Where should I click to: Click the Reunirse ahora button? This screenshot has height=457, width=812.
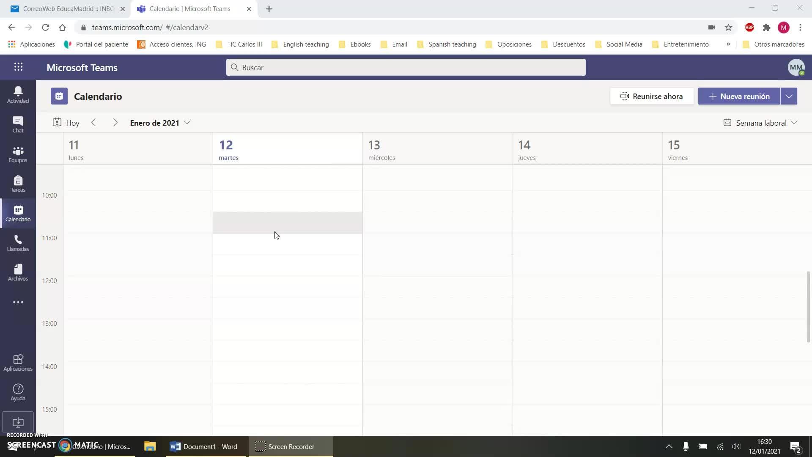651,96
